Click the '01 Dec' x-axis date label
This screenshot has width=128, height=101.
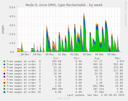(62, 54)
